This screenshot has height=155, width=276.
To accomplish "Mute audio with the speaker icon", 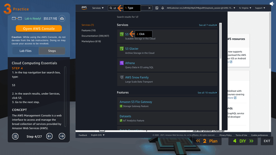I will [272, 4].
